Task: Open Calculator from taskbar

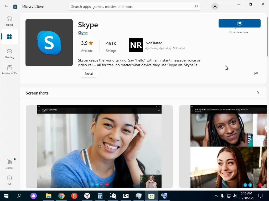Action: click(100, 196)
